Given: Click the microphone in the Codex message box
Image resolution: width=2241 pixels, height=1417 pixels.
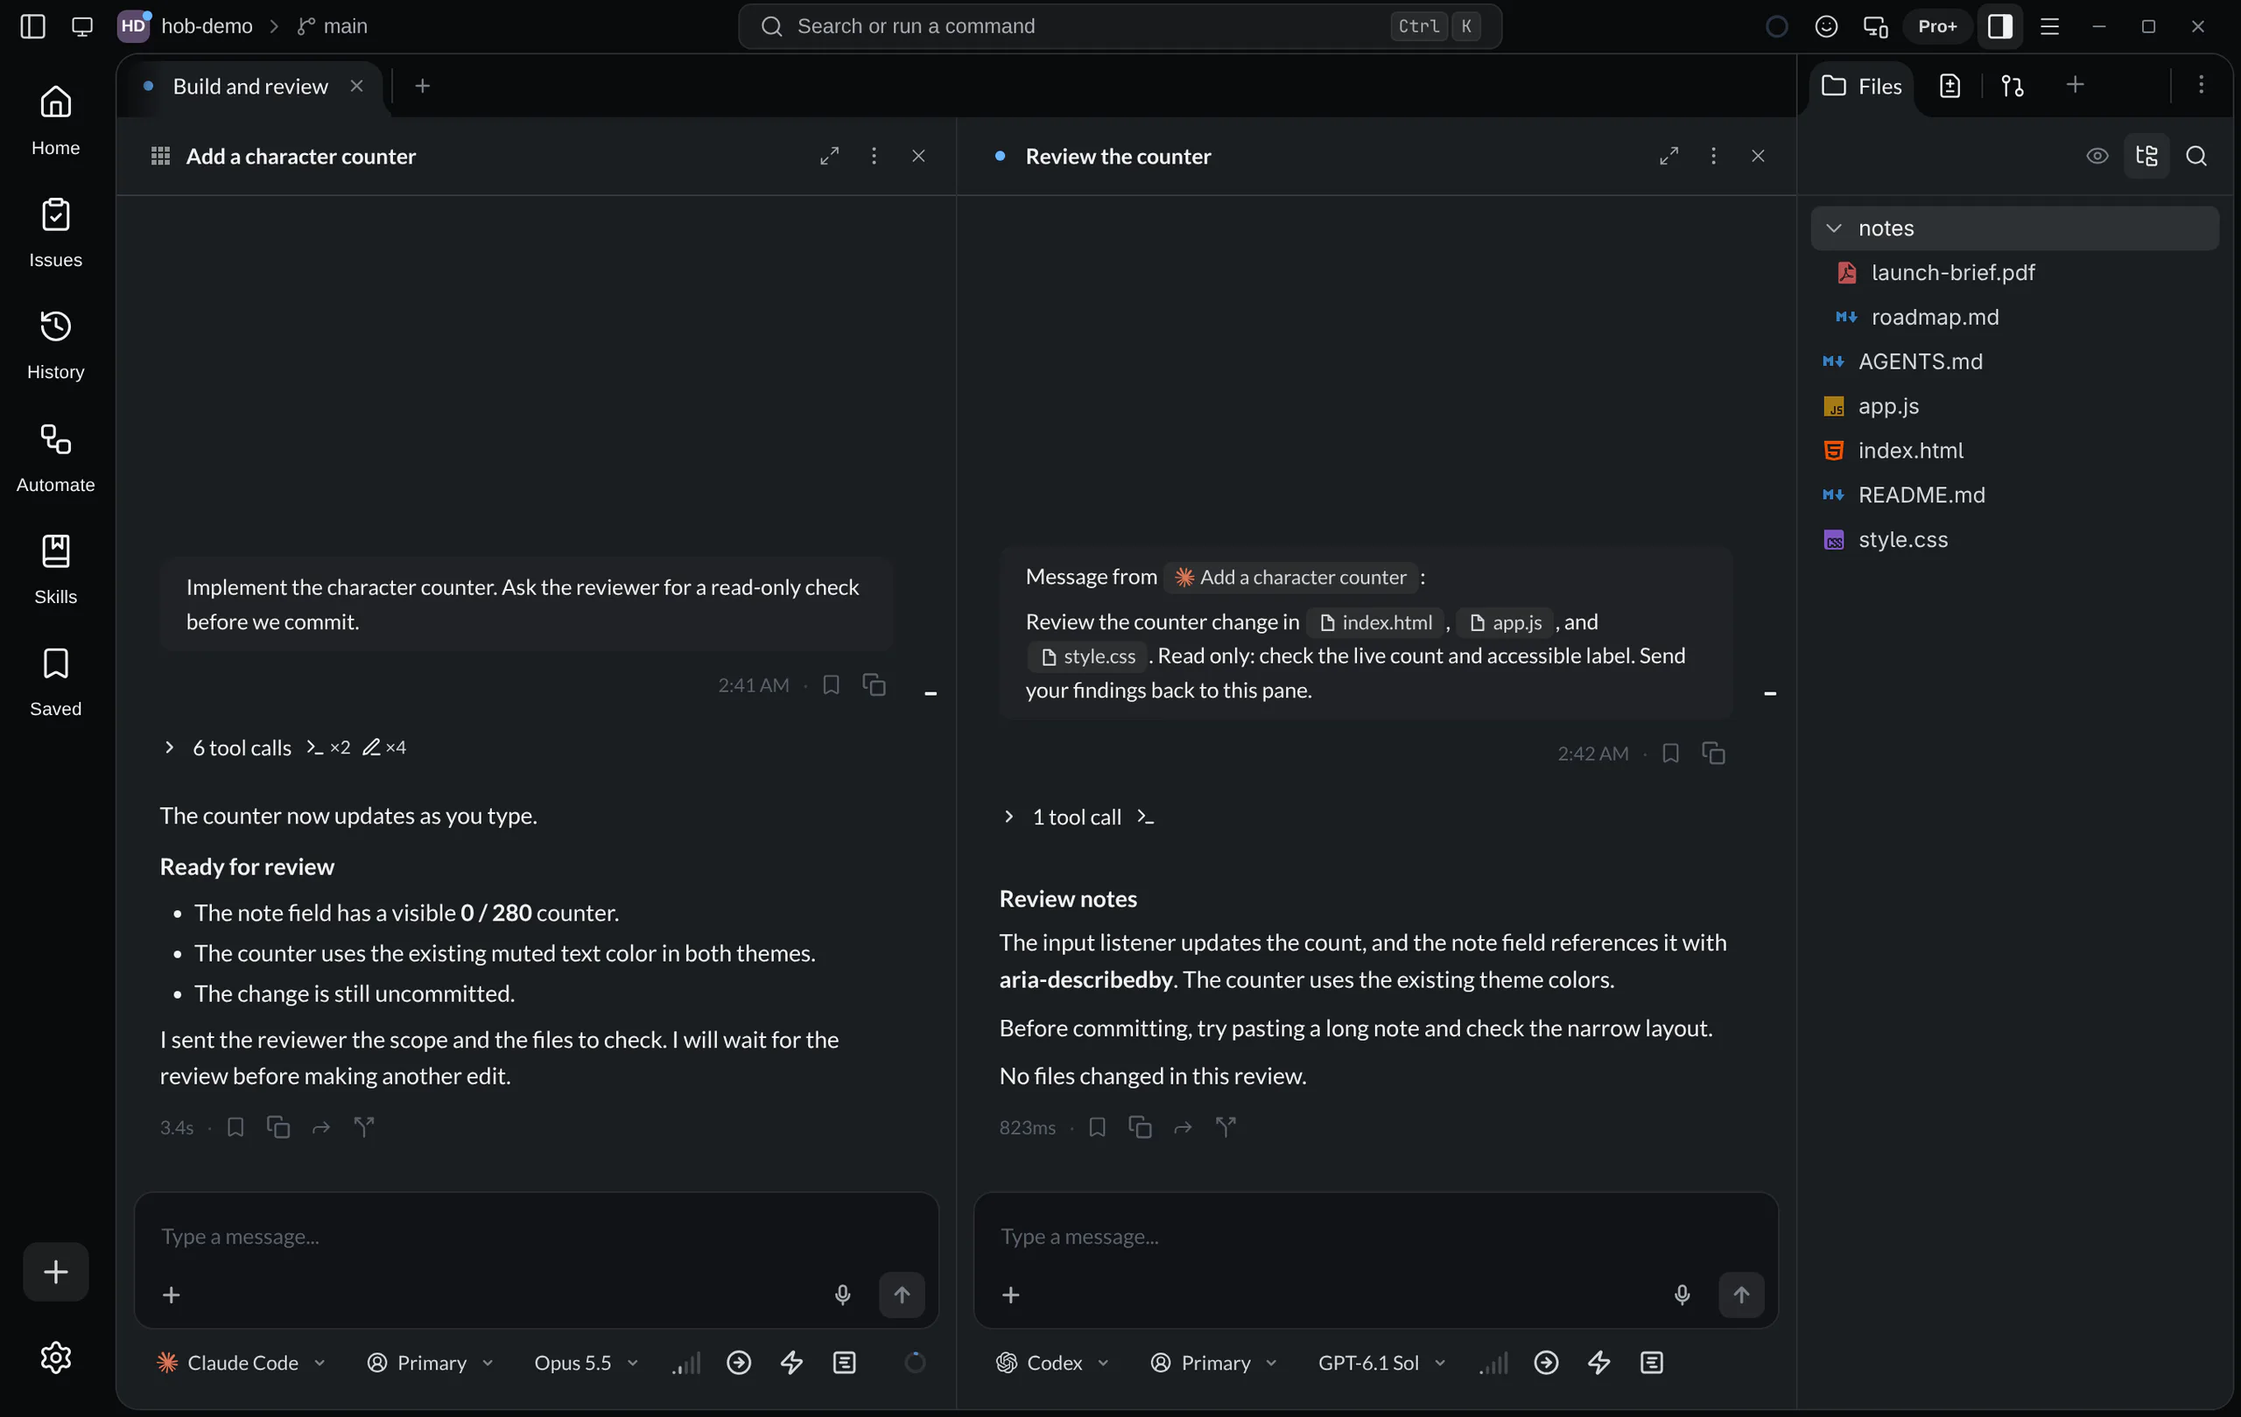Looking at the screenshot, I should 1681,1294.
